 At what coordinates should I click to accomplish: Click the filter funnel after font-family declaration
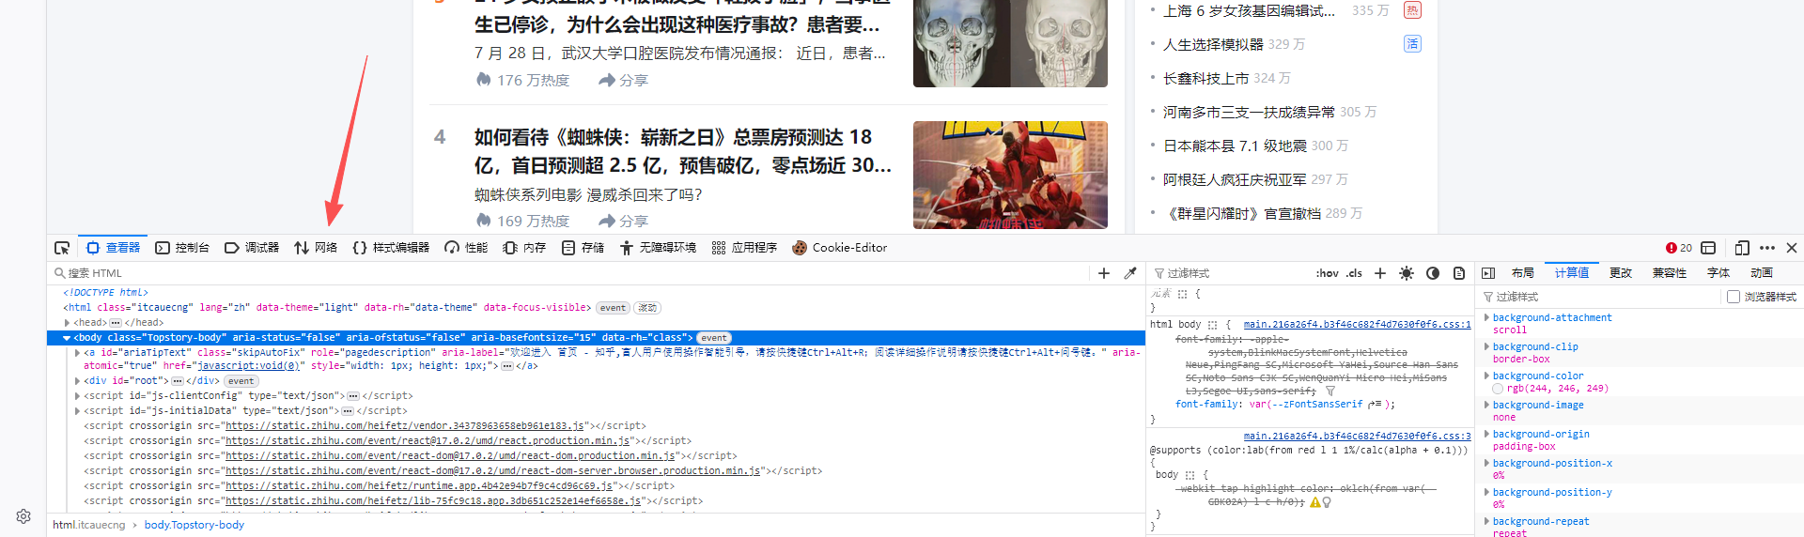(1330, 391)
